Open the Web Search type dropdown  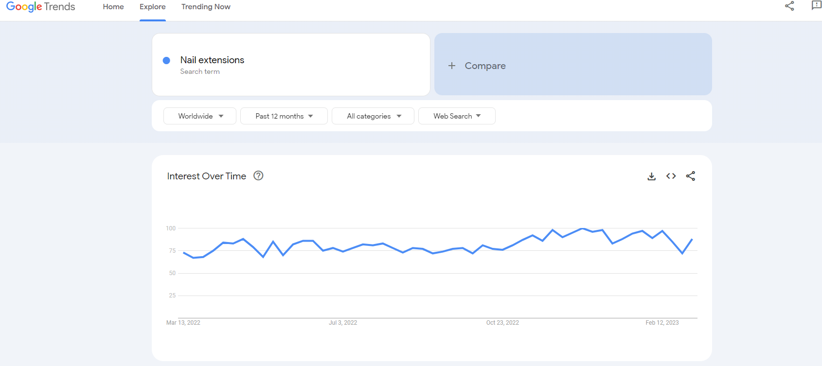point(457,116)
